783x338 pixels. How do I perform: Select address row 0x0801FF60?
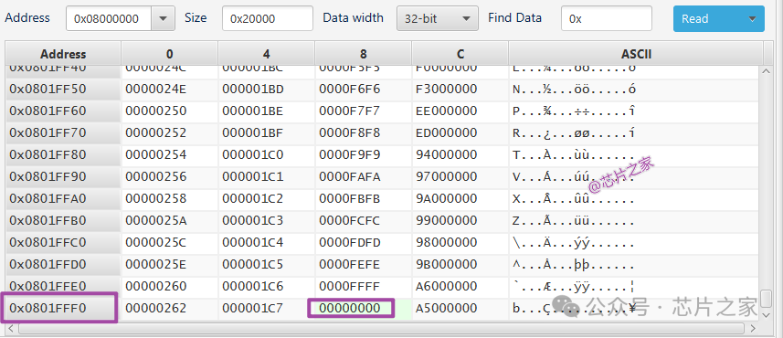click(63, 111)
